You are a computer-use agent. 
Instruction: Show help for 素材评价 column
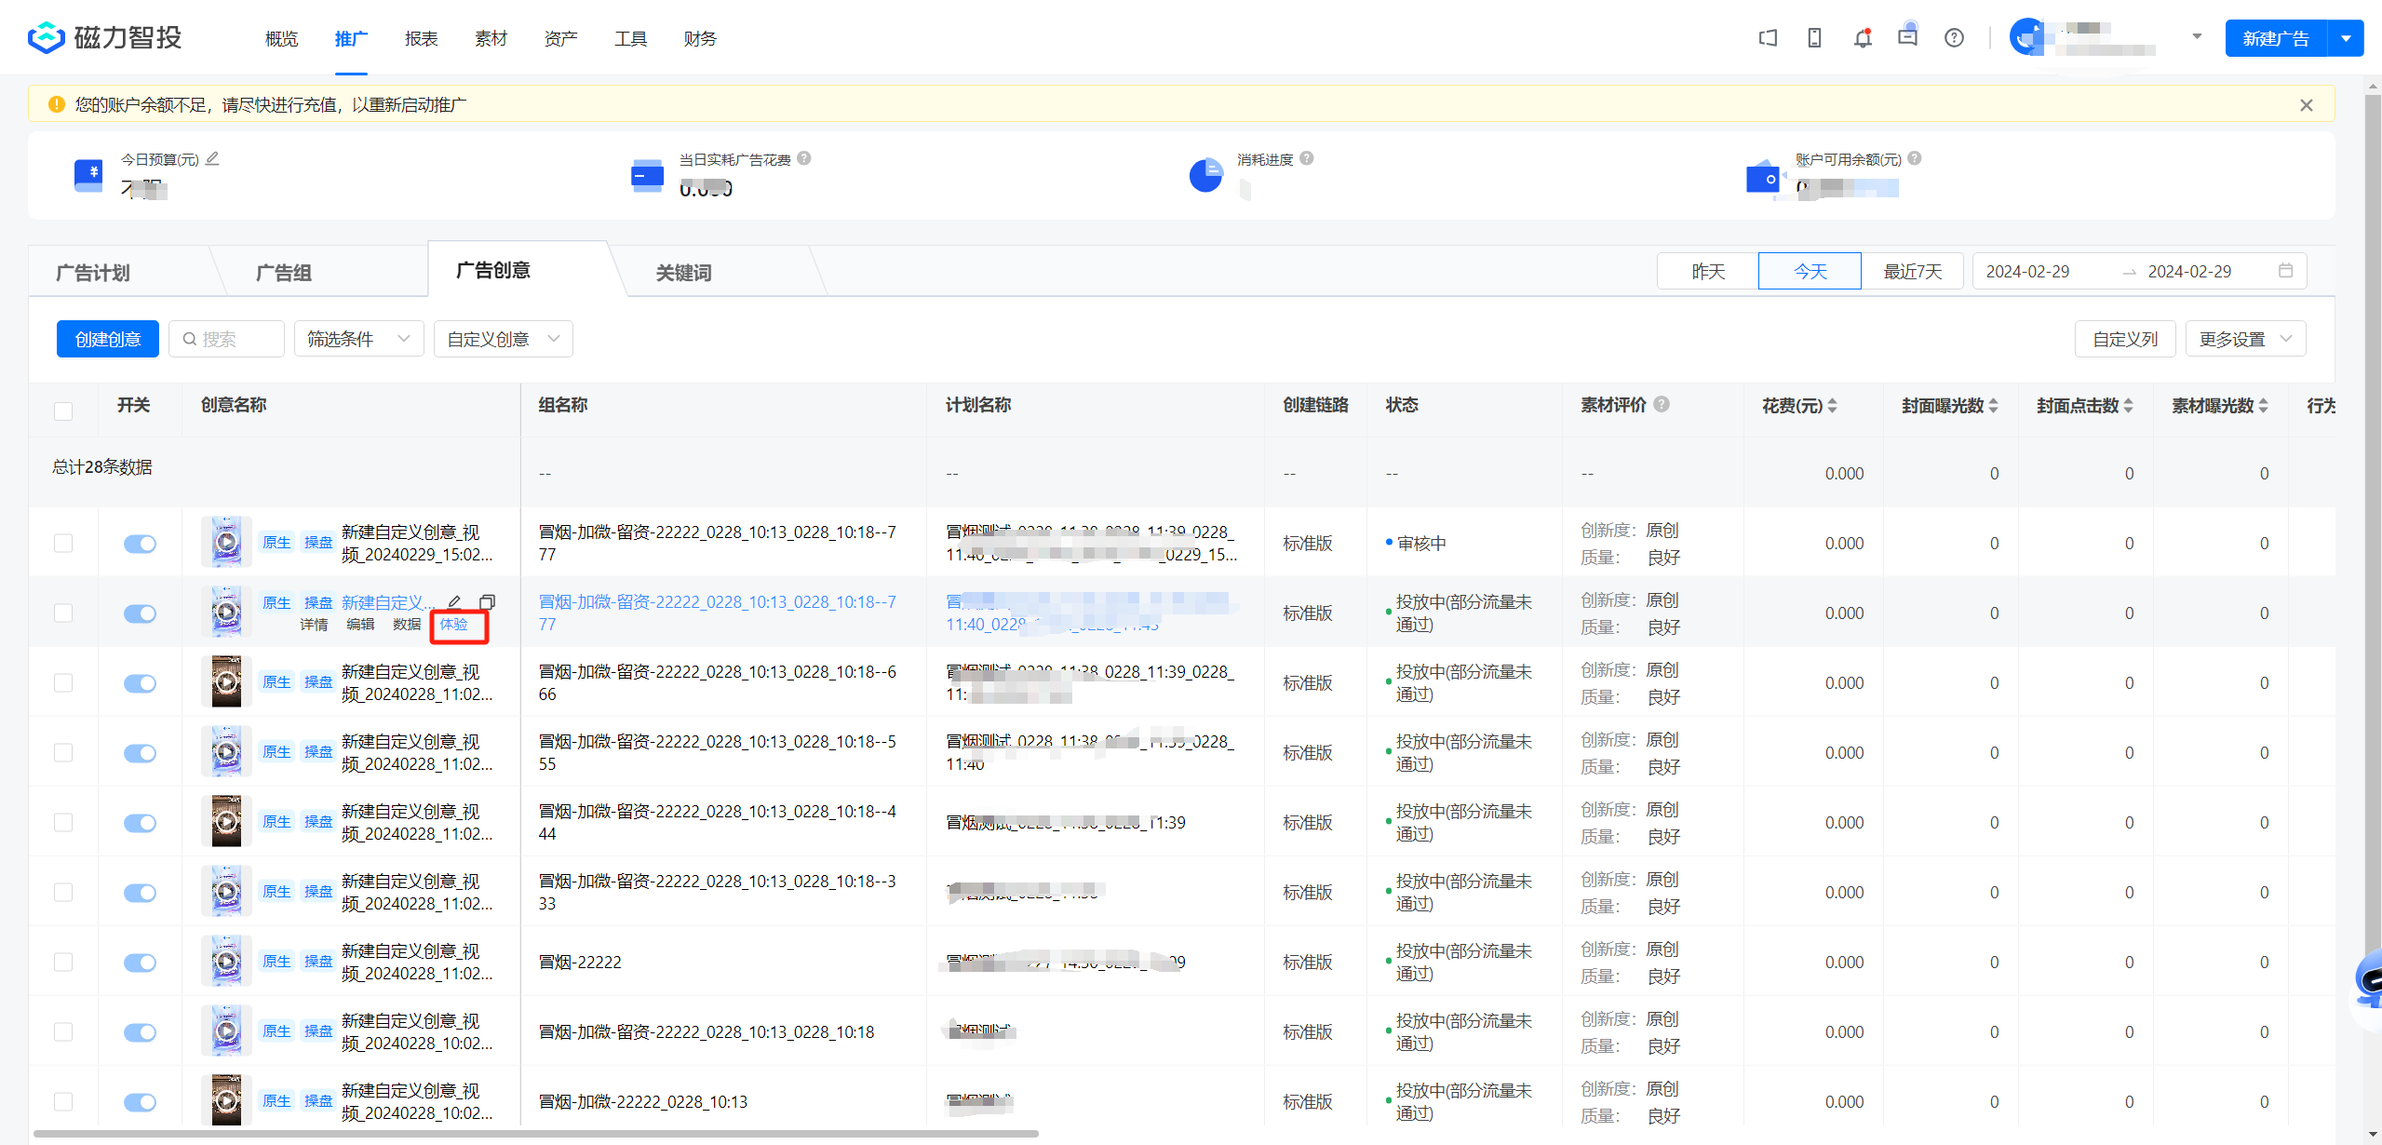[1662, 404]
